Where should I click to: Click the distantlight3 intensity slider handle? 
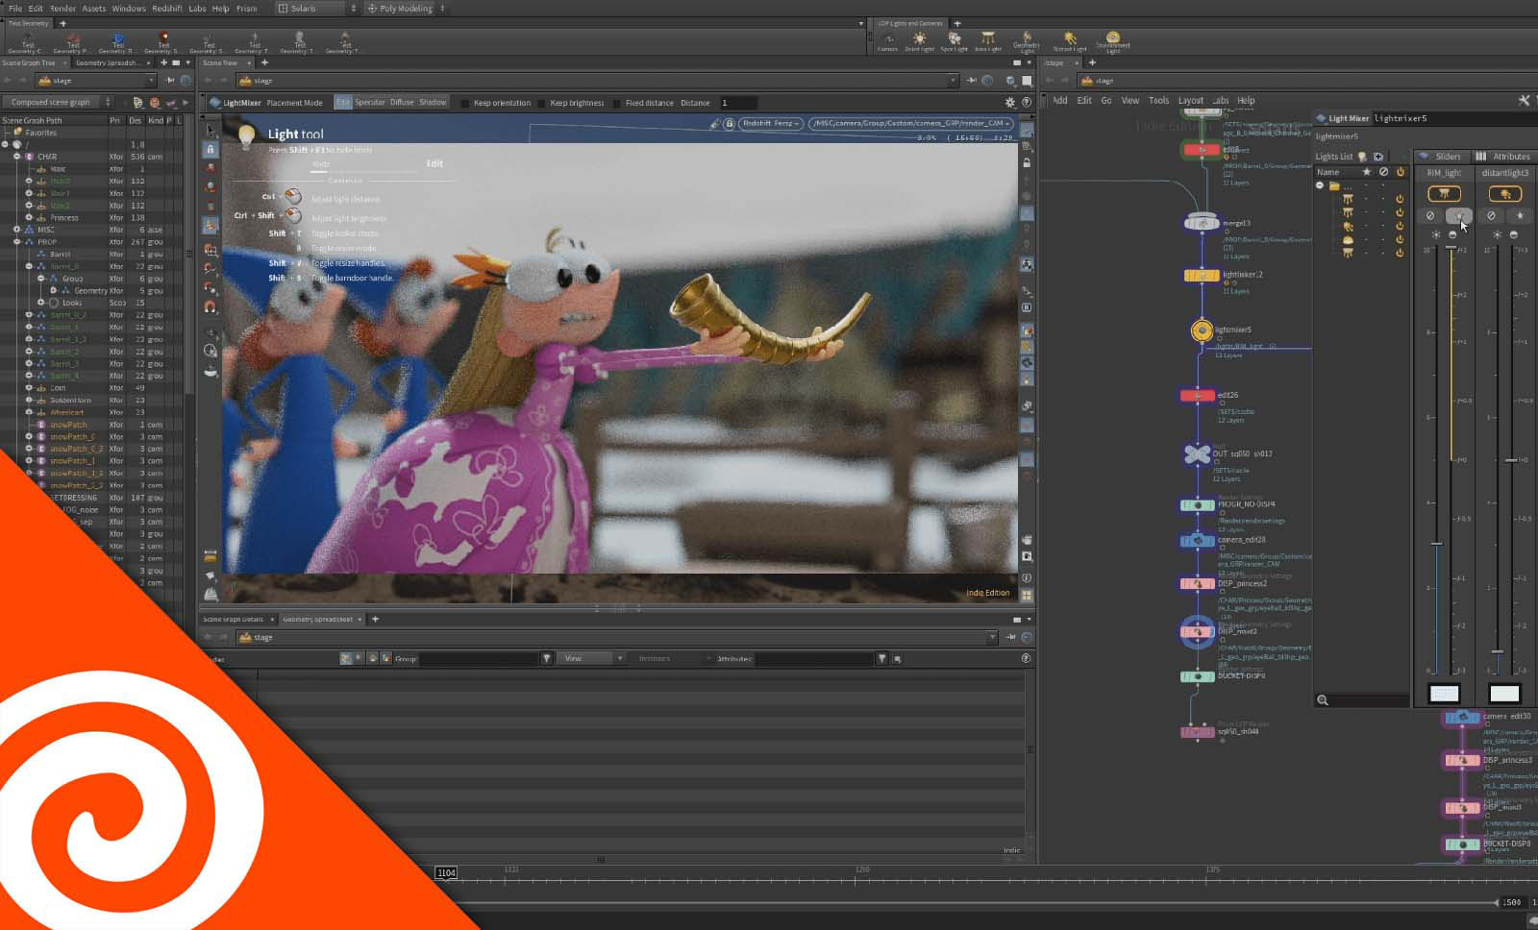[1497, 651]
